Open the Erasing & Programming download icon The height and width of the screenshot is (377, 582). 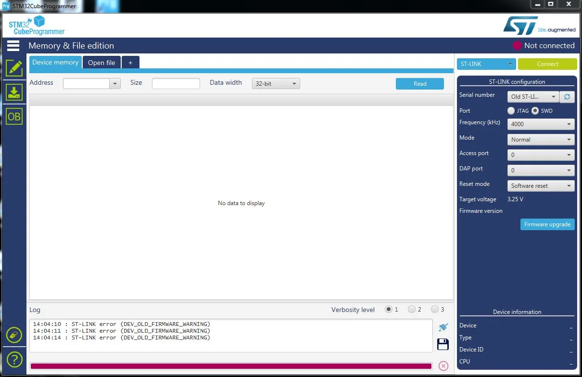(14, 92)
